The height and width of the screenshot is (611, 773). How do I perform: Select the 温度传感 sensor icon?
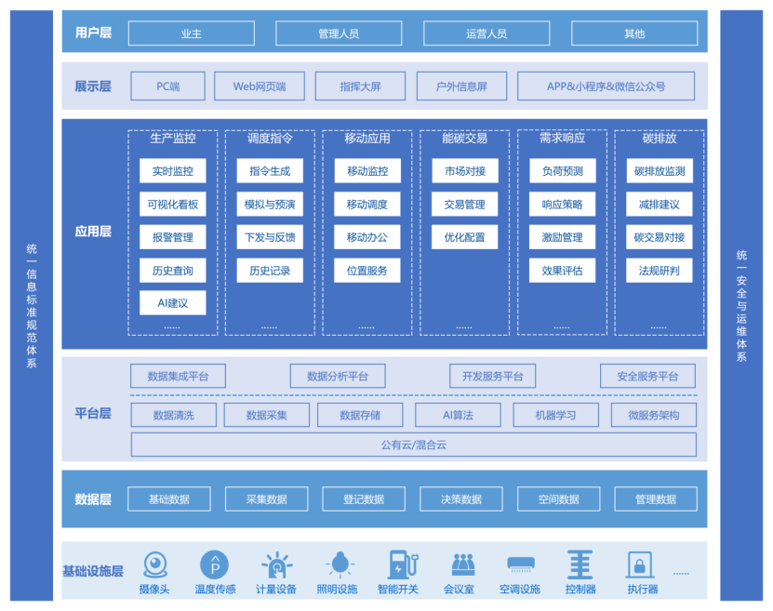coord(214,564)
